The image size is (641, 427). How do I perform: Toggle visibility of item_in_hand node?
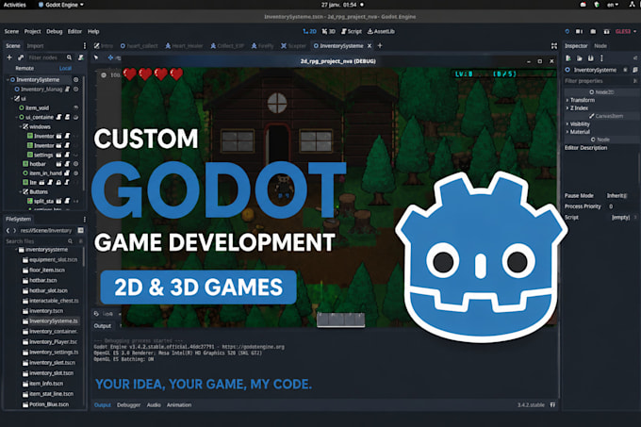tap(76, 173)
